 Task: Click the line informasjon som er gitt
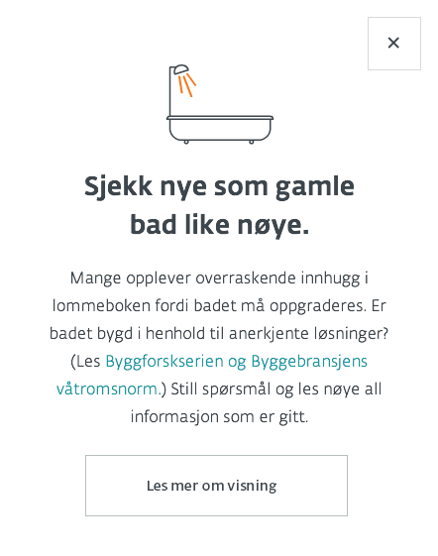[x=219, y=416]
